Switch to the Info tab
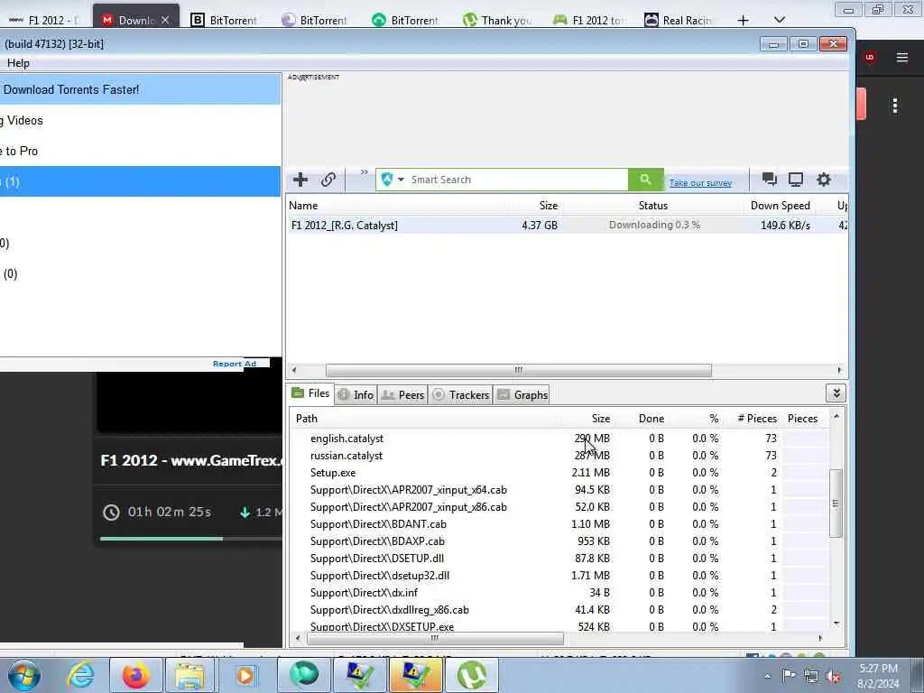This screenshot has height=693, width=924. (356, 395)
